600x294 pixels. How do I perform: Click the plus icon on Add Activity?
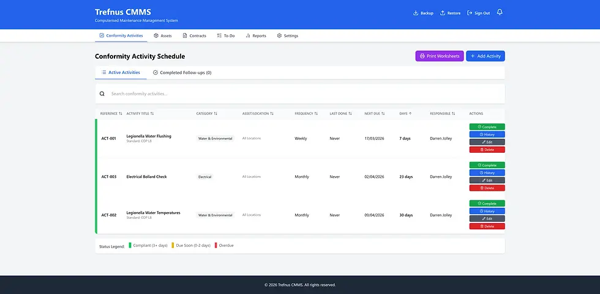(x=473, y=56)
